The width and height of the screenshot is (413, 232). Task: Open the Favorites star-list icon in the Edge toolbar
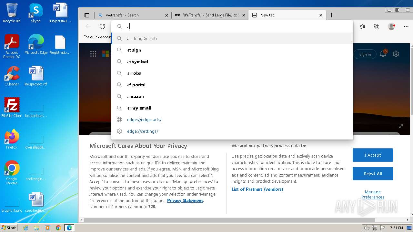[362, 26]
